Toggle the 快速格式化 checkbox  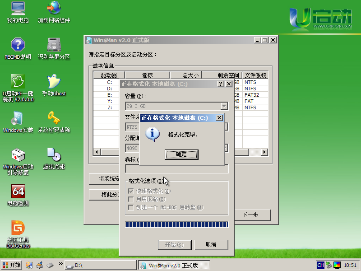click(x=131, y=191)
